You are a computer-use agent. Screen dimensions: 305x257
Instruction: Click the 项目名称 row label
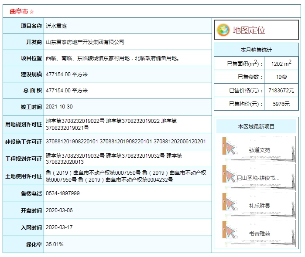(31, 26)
